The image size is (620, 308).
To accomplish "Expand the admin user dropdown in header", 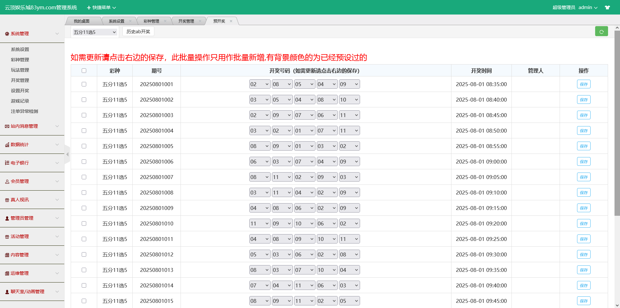I will (588, 7).
